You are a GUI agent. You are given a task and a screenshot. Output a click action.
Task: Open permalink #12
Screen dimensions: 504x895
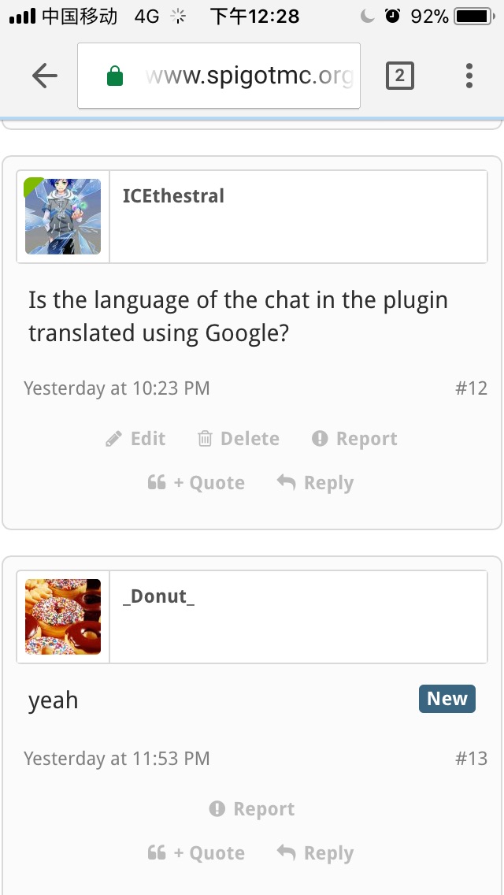pyautogui.click(x=471, y=388)
